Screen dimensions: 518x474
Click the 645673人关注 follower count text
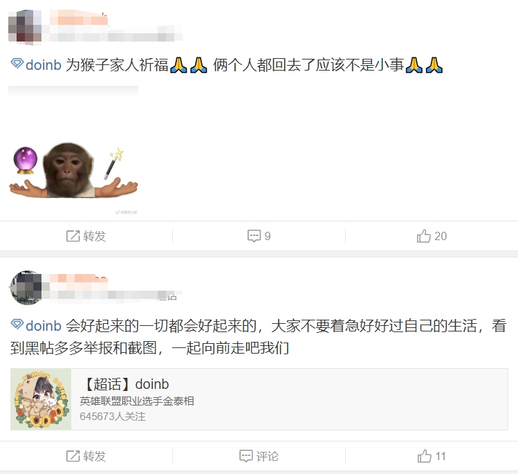pos(112,416)
